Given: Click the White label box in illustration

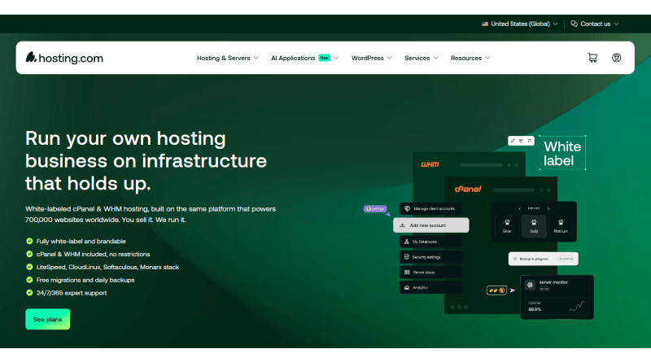Looking at the screenshot, I should coord(562,153).
